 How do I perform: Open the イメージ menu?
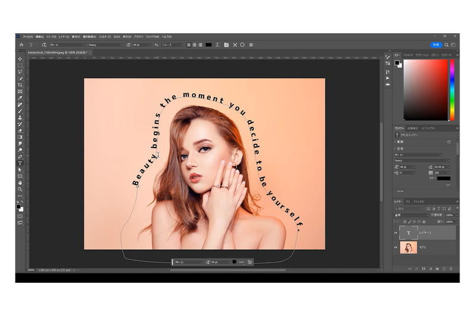click(x=51, y=37)
